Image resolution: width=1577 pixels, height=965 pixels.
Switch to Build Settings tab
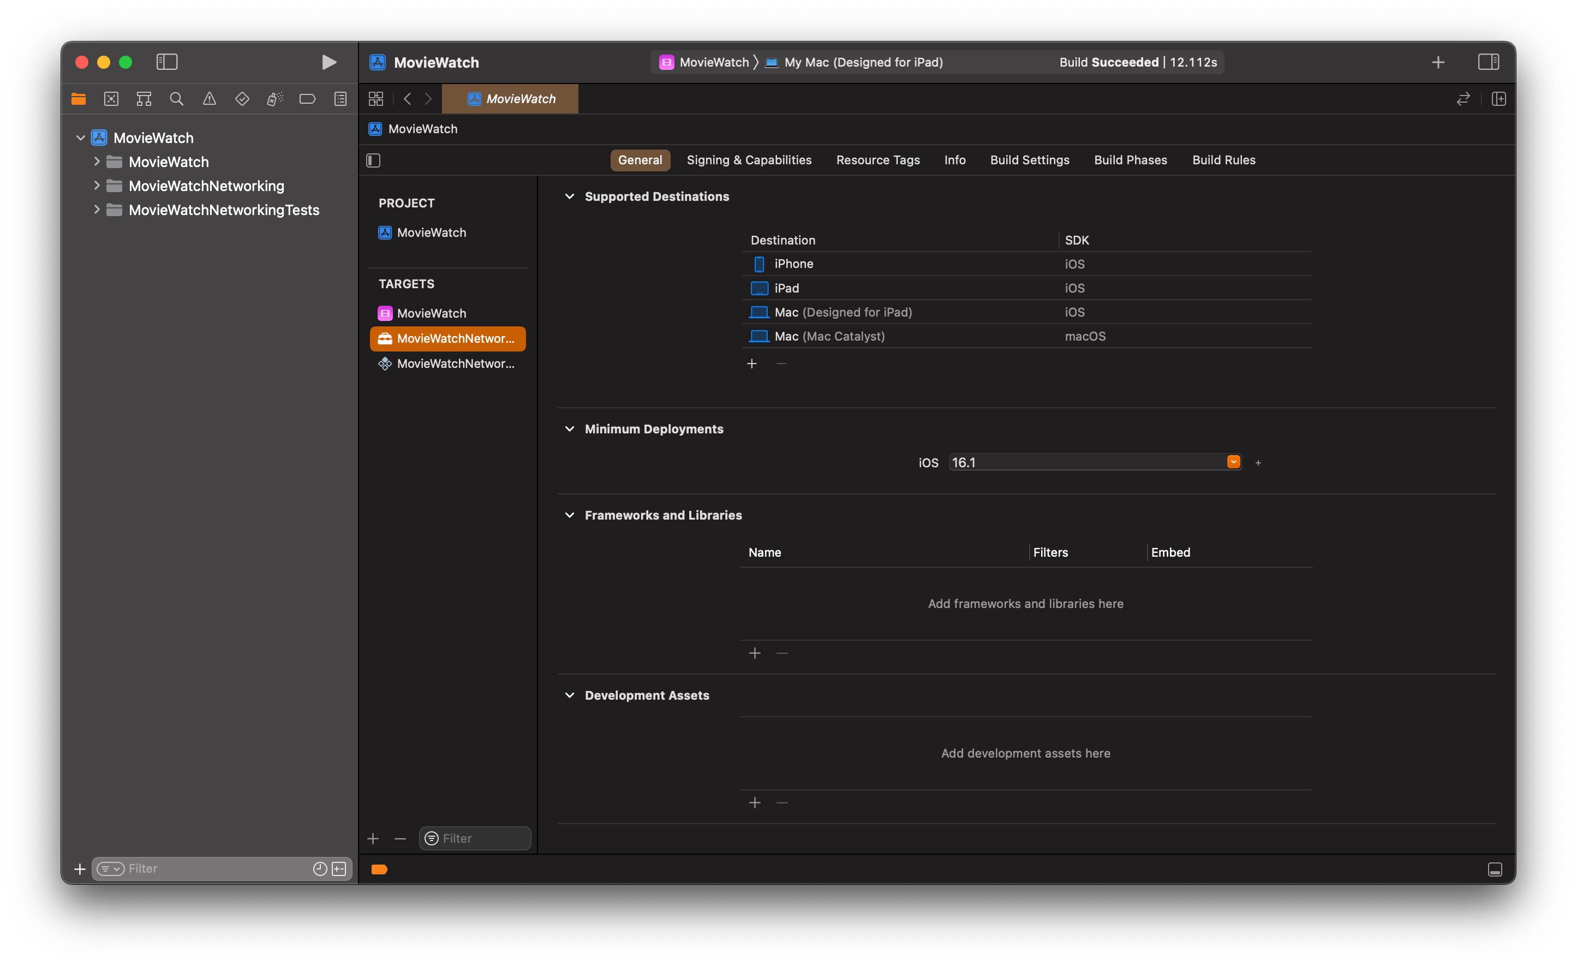(1030, 160)
